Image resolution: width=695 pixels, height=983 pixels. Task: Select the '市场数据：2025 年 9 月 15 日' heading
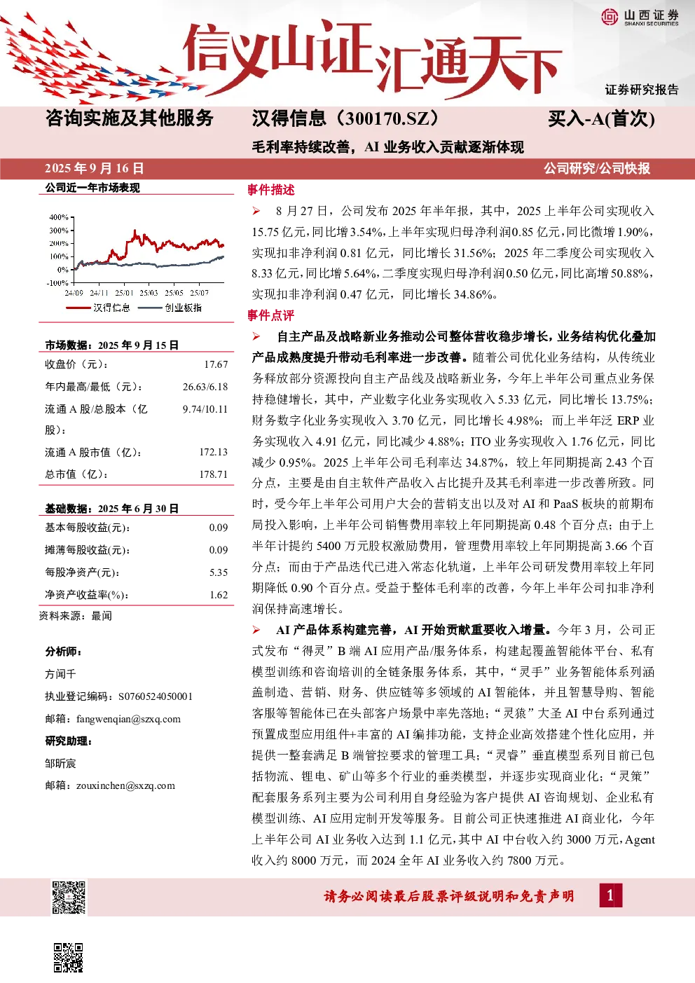click(x=112, y=345)
